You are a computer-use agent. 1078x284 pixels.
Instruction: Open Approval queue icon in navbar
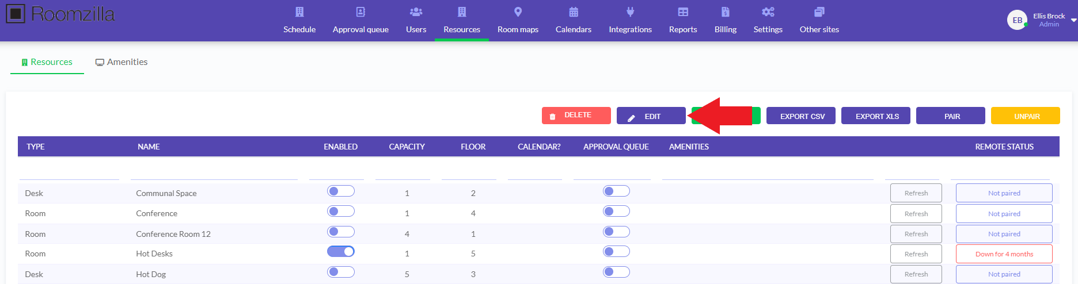pos(360,12)
